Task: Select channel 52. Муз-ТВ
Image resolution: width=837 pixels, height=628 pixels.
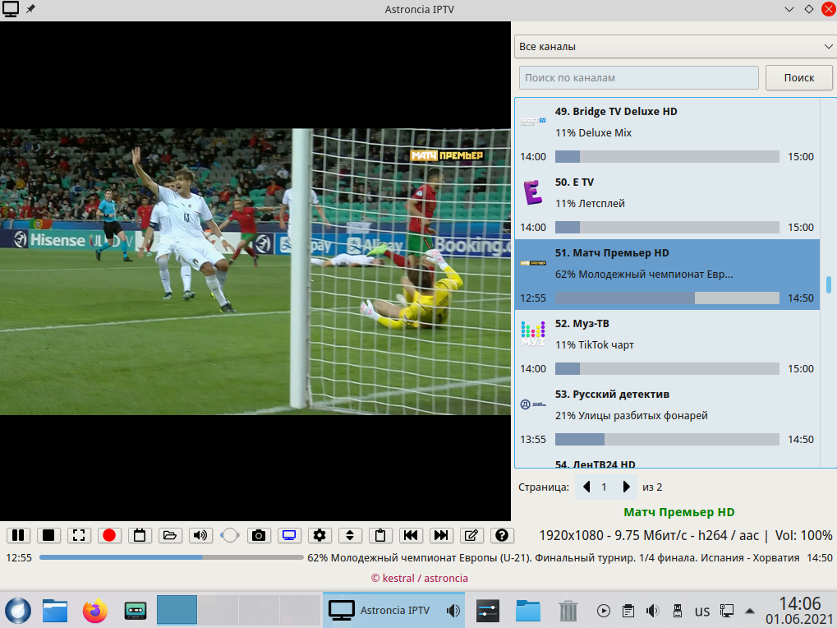Action: coord(667,345)
